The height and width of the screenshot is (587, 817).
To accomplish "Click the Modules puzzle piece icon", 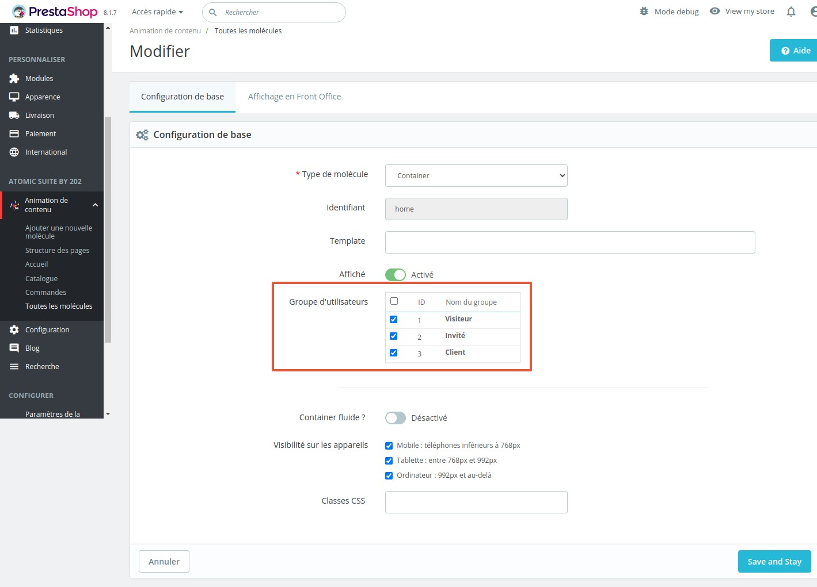I will pyautogui.click(x=14, y=78).
